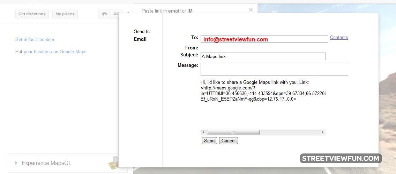The image size is (396, 174).
Task: Open My places
Action: pos(65,14)
